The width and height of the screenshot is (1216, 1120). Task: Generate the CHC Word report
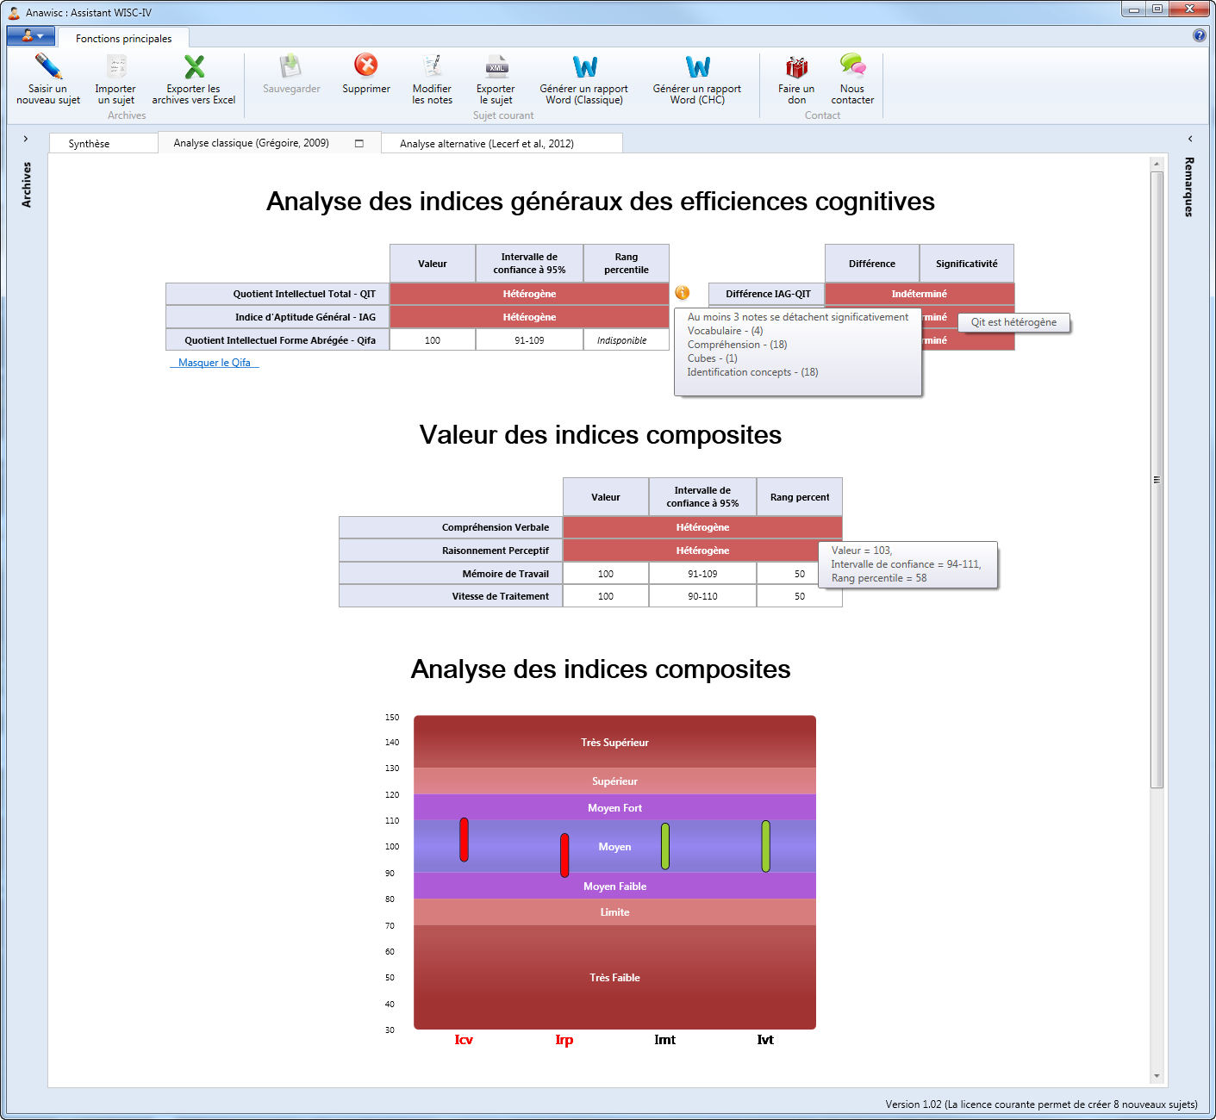[x=697, y=67]
